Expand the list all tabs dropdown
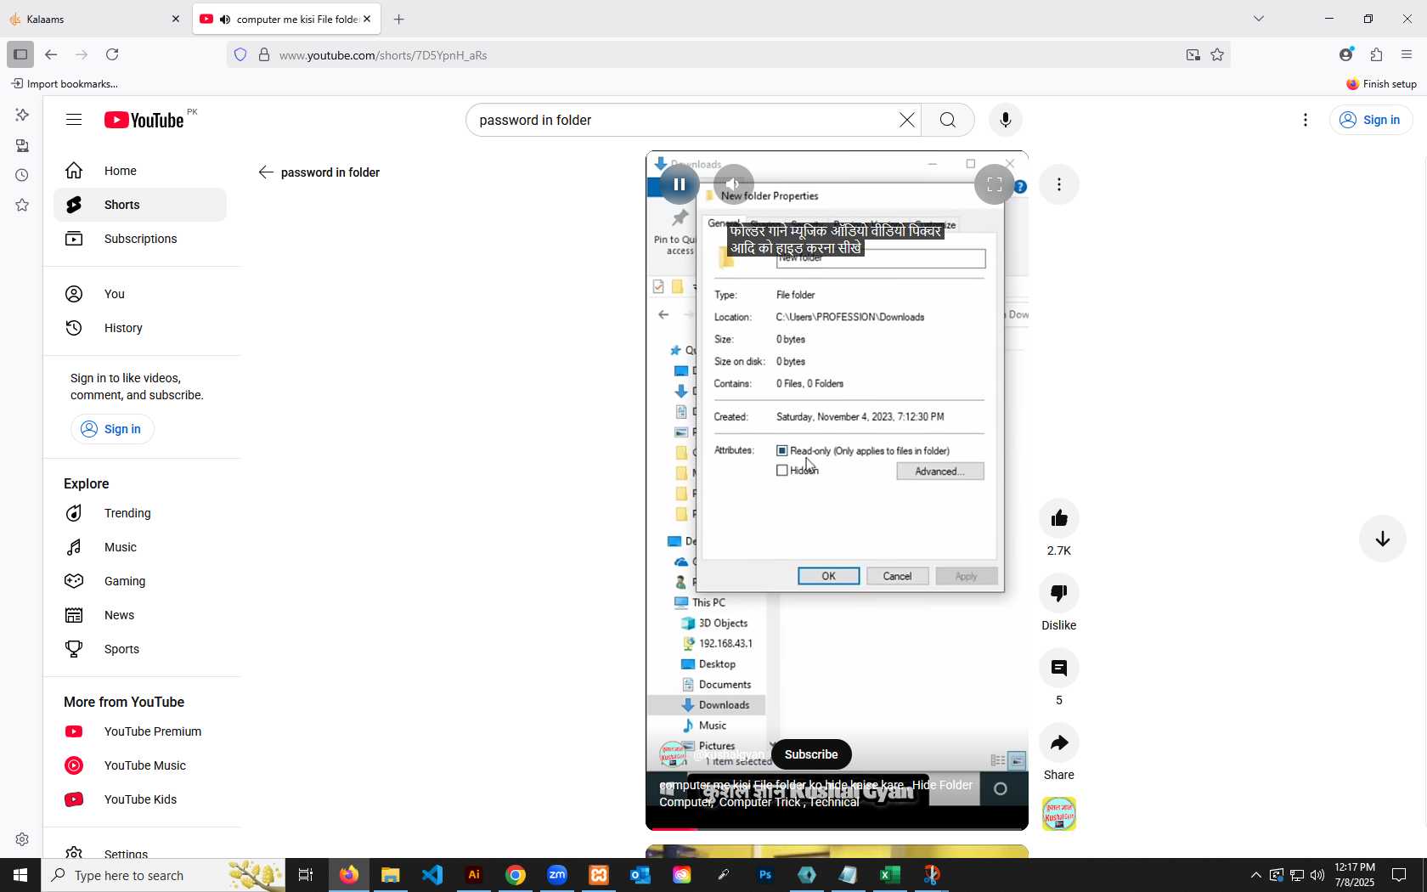 coord(1259,19)
